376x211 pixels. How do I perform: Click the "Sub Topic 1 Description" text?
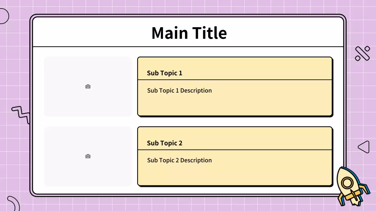(x=179, y=91)
